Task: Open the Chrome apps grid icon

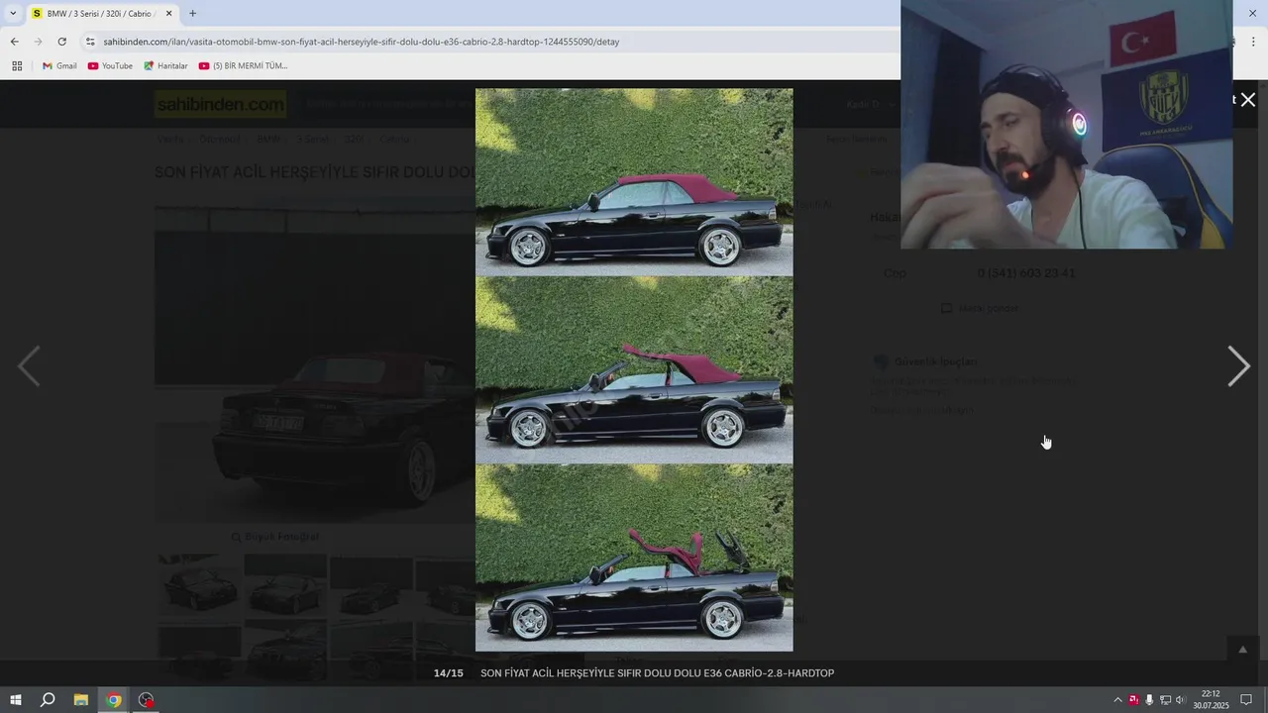Action: tap(17, 66)
